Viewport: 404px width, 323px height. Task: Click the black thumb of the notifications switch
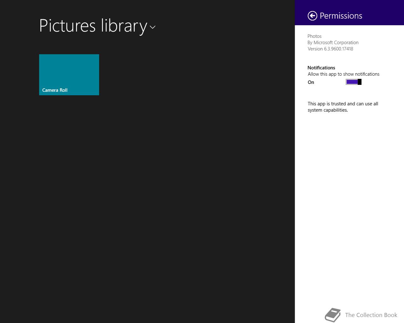pos(359,82)
